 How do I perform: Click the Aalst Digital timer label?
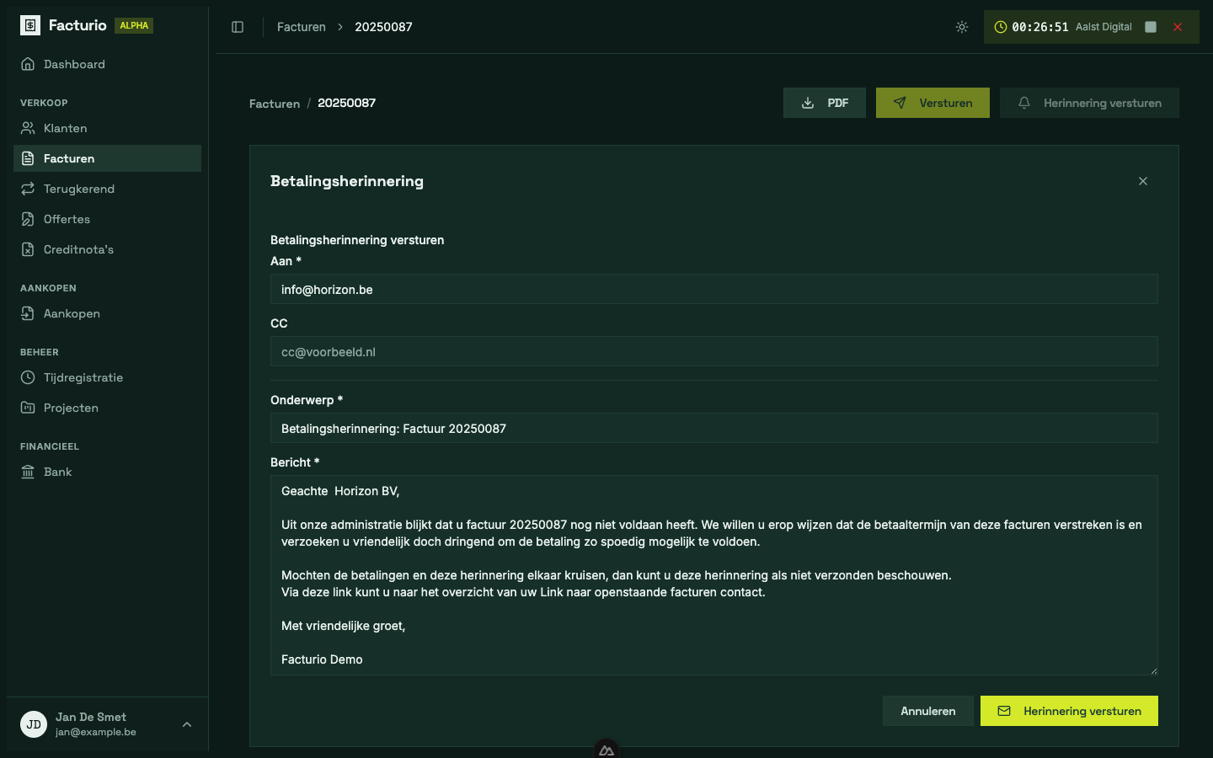1103,27
